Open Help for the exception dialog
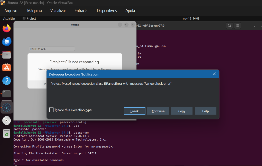Viewport: 262px width, 166px height. (x=205, y=111)
